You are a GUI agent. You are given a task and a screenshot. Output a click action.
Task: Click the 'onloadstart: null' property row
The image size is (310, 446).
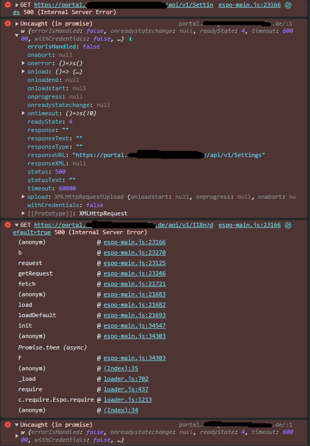57,88
